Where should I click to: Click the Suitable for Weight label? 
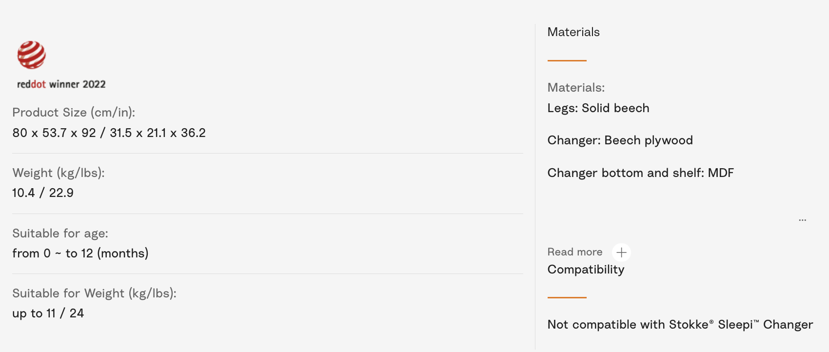point(94,293)
